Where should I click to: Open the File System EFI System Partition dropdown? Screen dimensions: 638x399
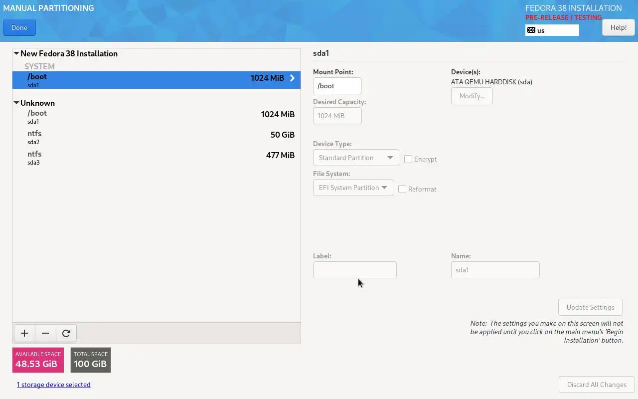[353, 188]
